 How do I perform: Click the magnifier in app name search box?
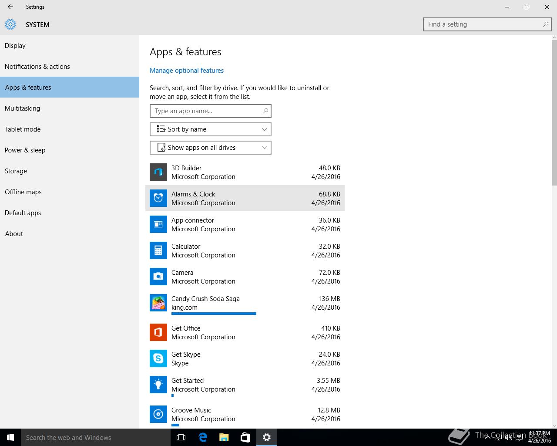[x=265, y=111]
